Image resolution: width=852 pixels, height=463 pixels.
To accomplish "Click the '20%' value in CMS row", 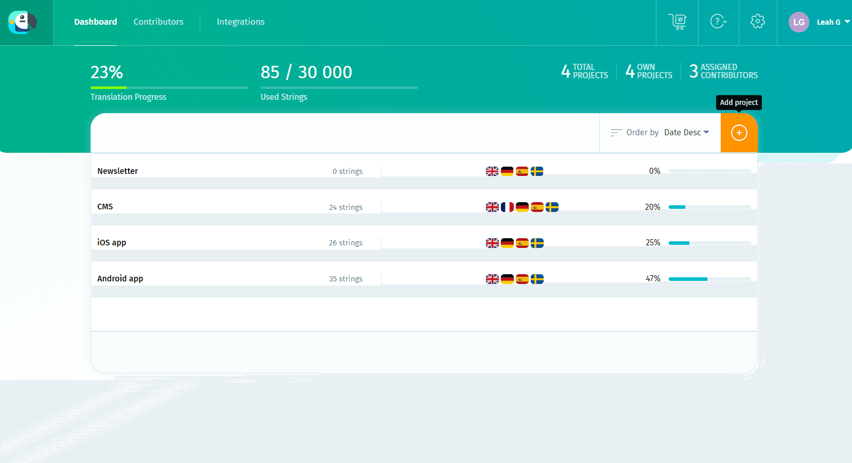I will [x=653, y=207].
